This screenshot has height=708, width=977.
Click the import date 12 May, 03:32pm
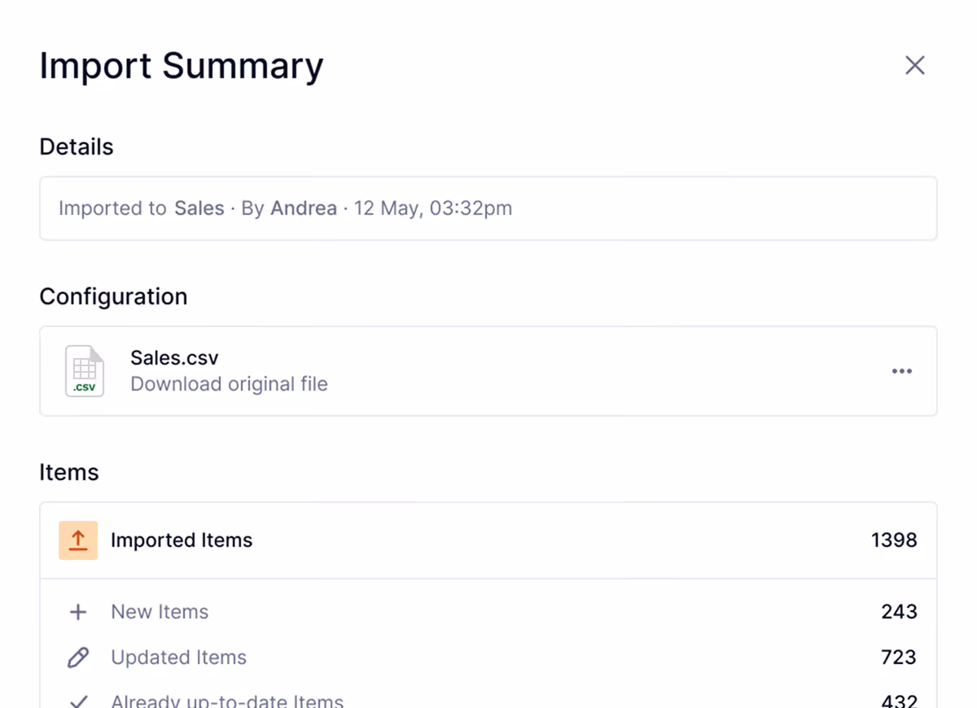point(433,208)
